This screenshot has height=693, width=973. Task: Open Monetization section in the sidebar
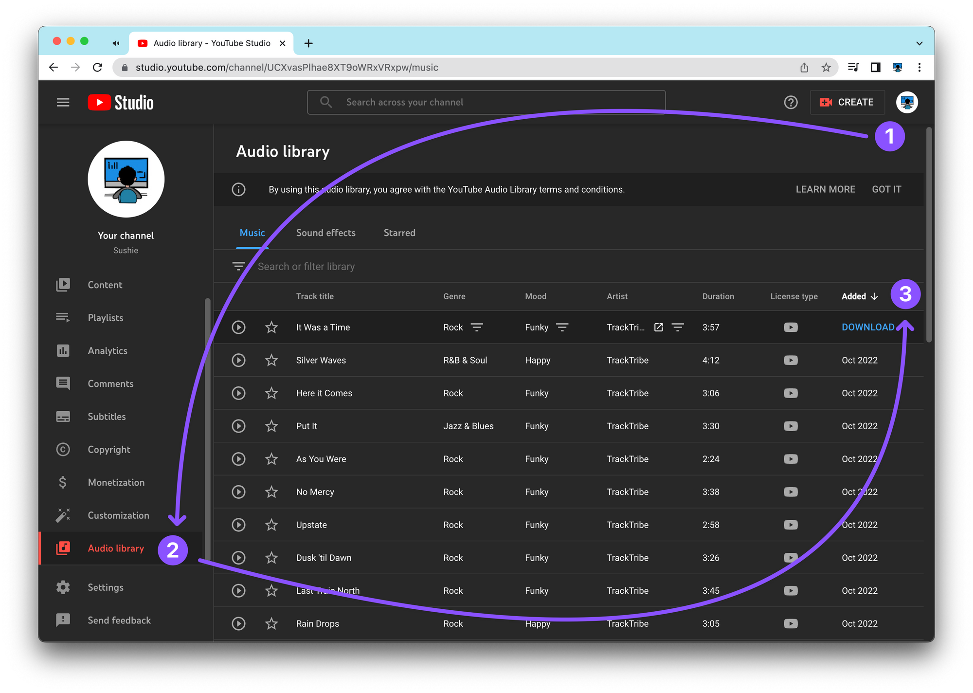click(116, 482)
